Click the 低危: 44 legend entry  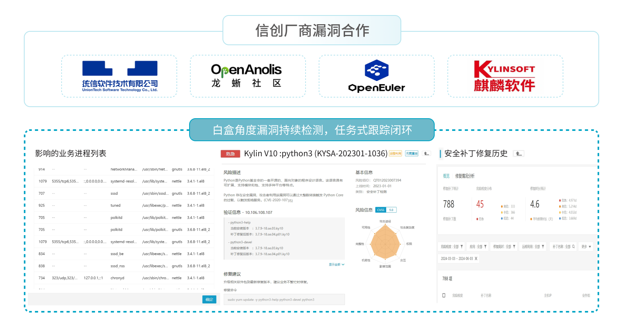507,219
